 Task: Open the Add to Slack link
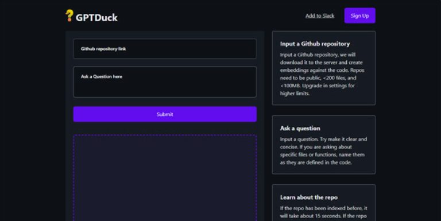pyautogui.click(x=320, y=15)
